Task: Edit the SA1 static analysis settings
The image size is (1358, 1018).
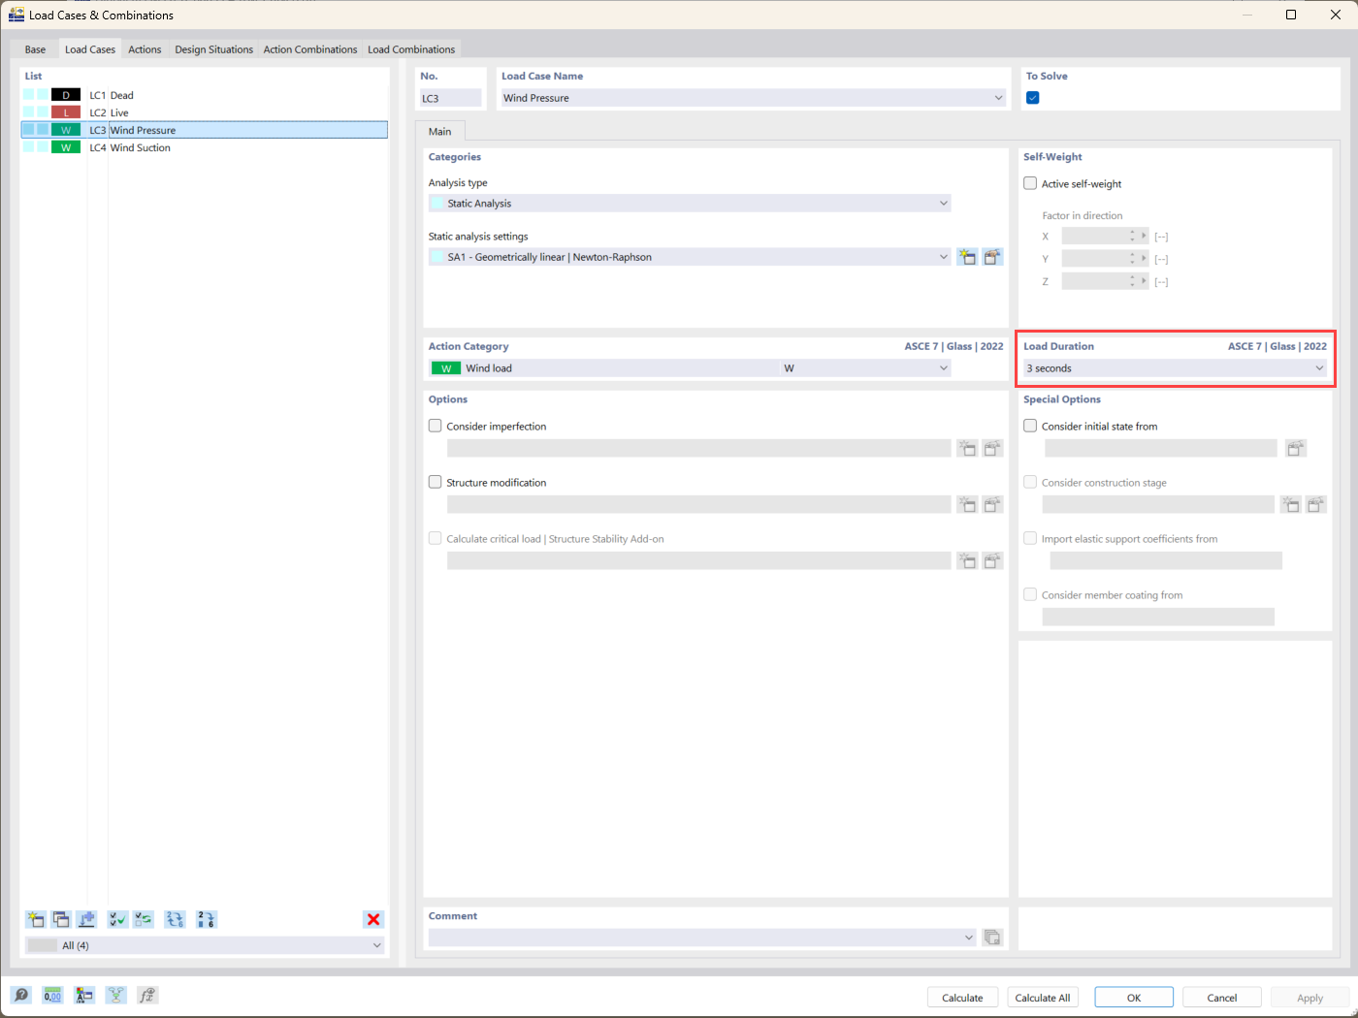Action: click(991, 256)
